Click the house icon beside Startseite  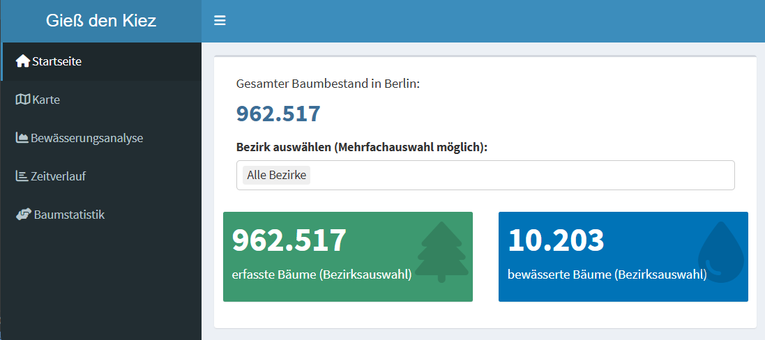coord(23,61)
